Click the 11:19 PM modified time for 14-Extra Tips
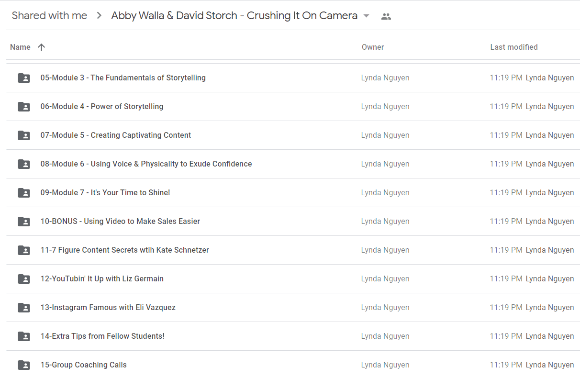 click(x=506, y=336)
